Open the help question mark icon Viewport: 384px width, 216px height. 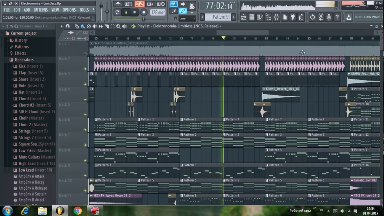point(337,17)
